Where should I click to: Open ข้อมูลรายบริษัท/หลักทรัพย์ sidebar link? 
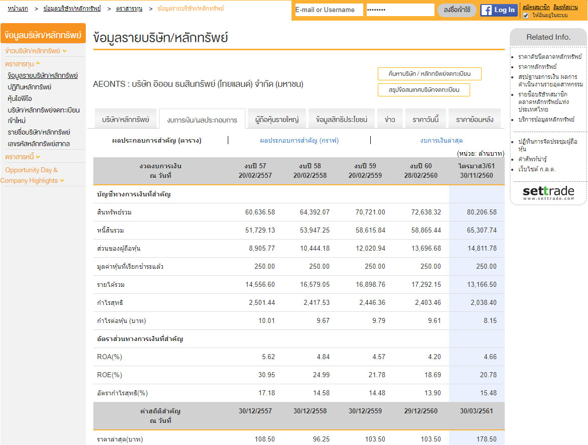tap(43, 75)
